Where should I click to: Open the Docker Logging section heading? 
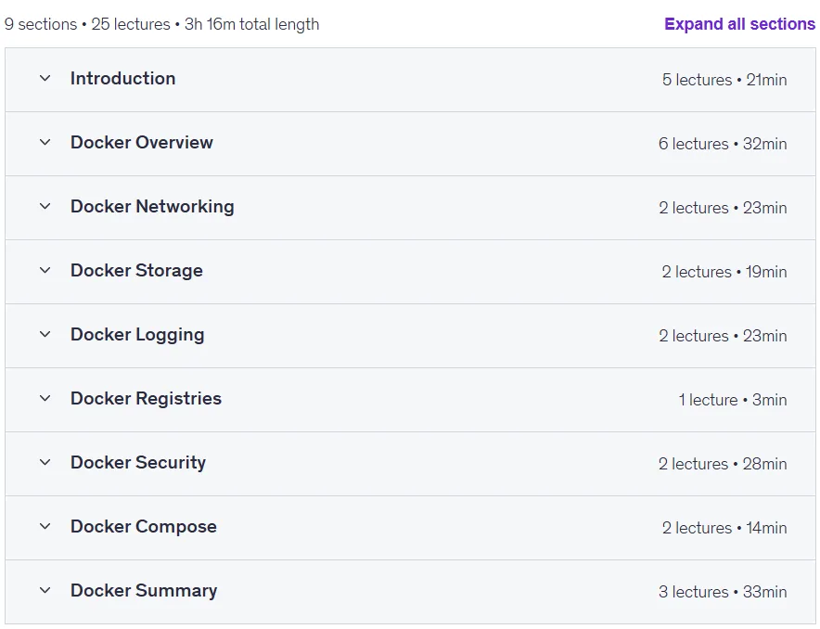click(137, 335)
